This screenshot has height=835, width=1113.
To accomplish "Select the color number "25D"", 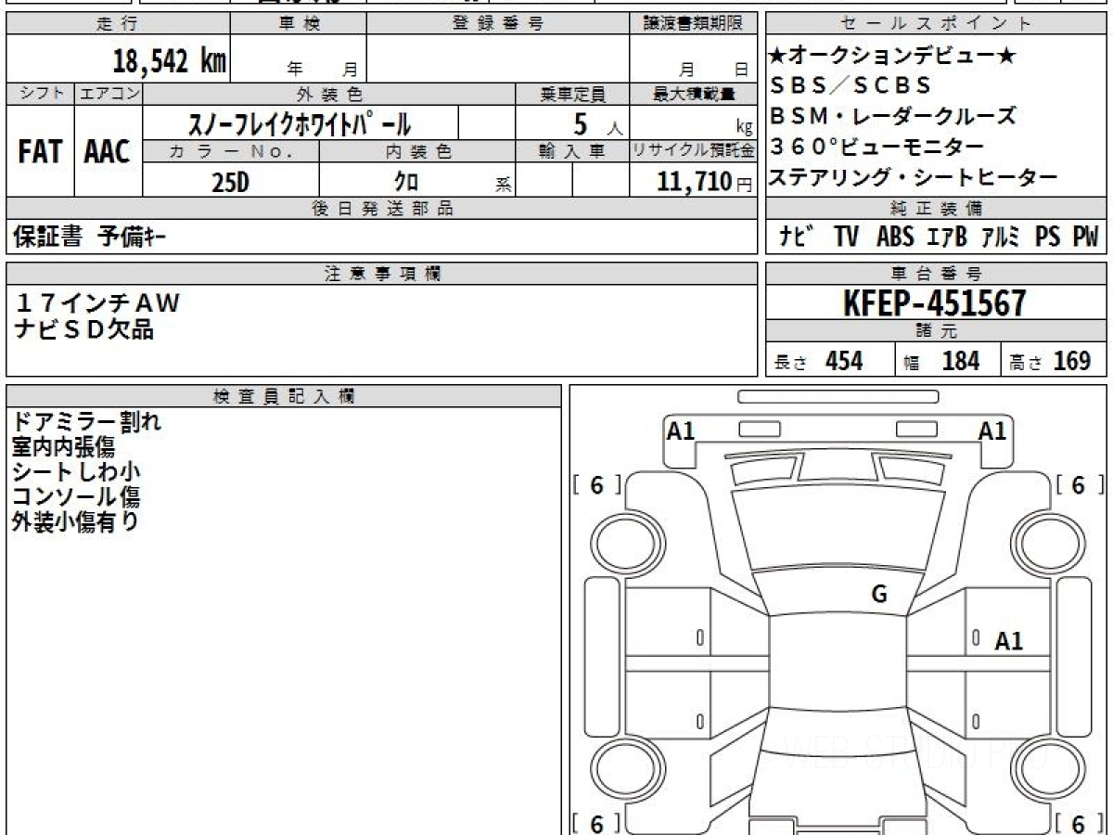I will pos(230,182).
